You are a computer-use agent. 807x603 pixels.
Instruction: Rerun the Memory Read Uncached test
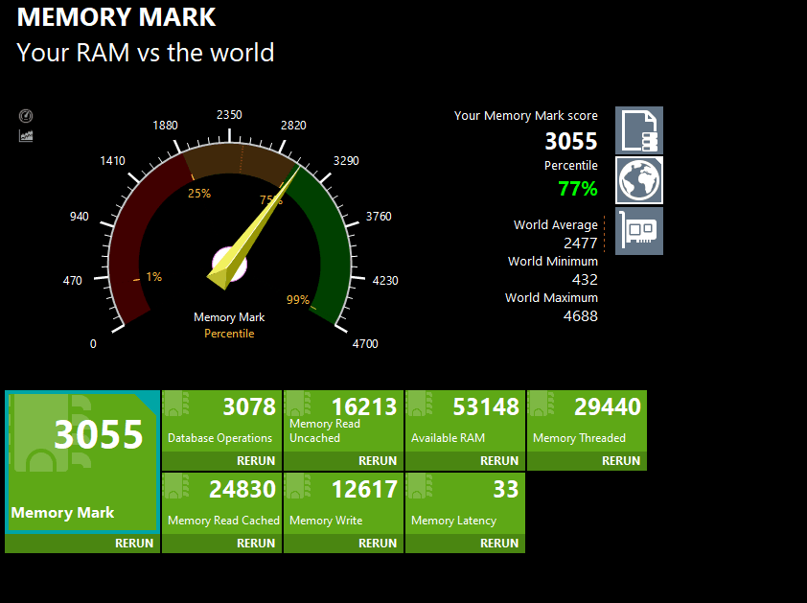click(x=377, y=461)
